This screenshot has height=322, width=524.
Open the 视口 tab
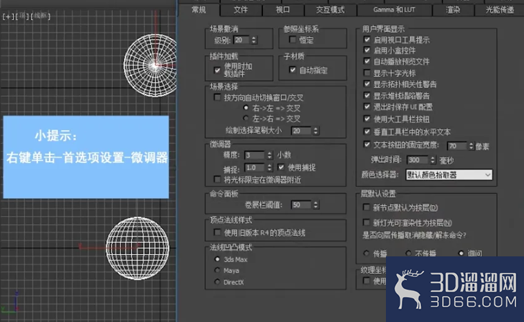283,10
